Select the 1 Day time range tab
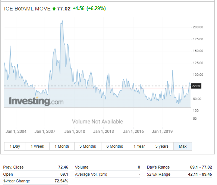Viewport: 217px width, 185px height. point(15,146)
